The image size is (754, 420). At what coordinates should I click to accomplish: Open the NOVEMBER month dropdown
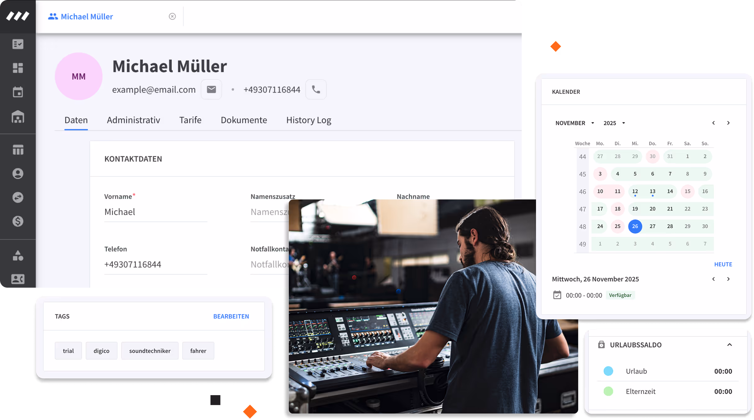point(575,123)
